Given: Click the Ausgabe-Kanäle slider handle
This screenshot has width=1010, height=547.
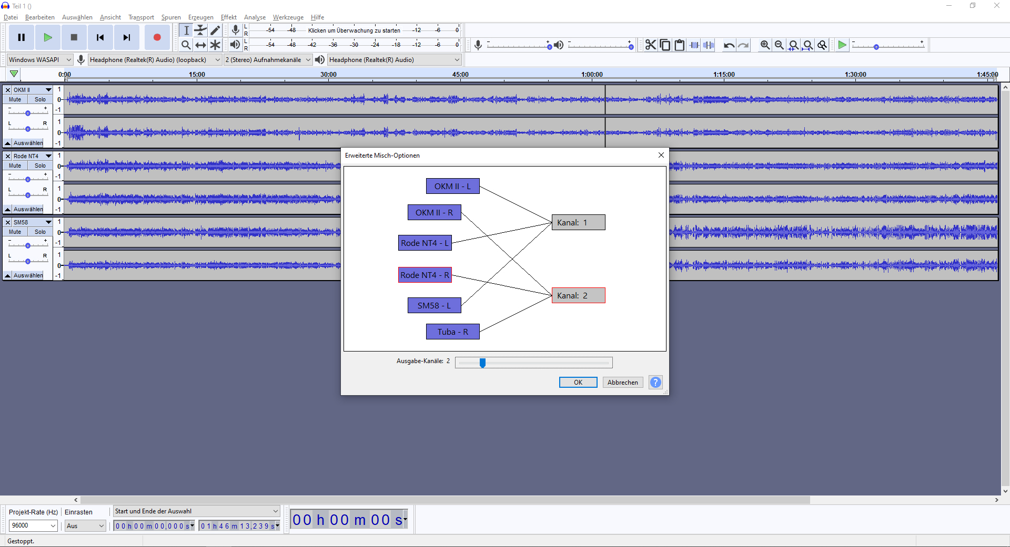Looking at the screenshot, I should tap(482, 363).
